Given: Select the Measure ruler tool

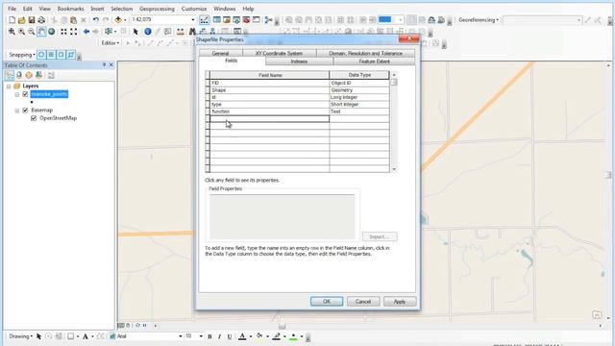Looking at the screenshot, I should 180,32.
